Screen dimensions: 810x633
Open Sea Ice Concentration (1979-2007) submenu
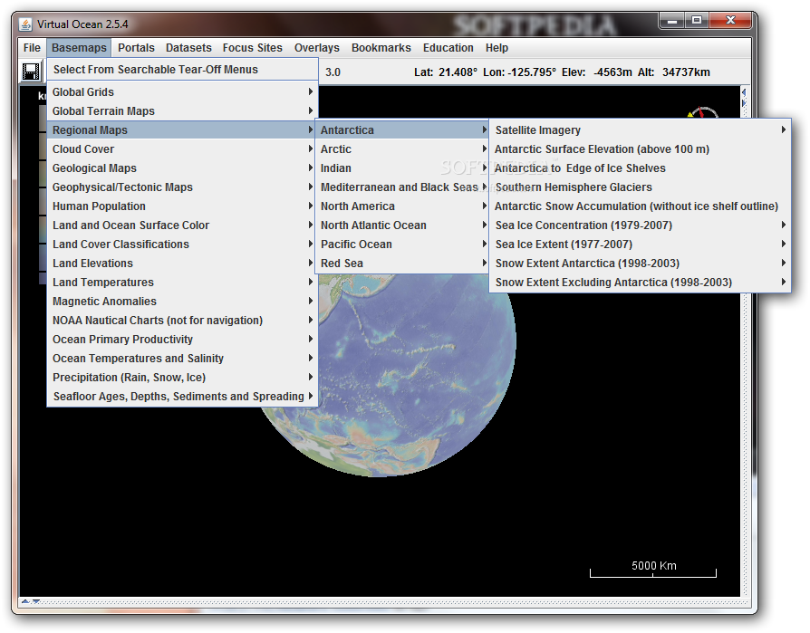point(640,225)
